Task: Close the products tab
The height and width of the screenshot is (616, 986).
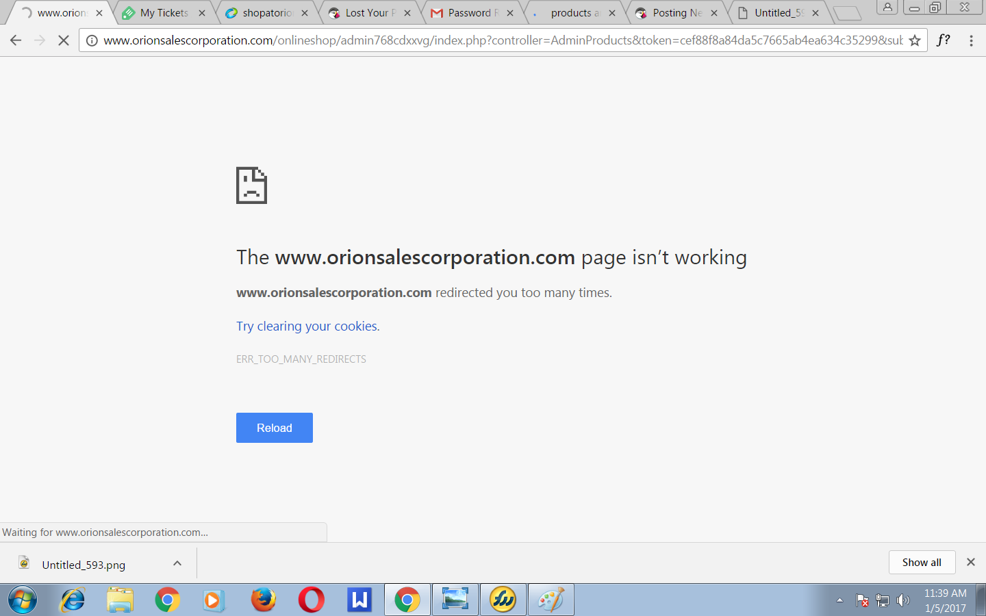Action: 612,13
